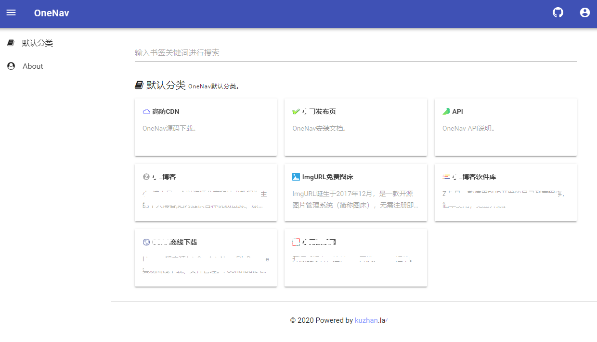The height and width of the screenshot is (342, 597).
Task: Click the book icon beside 默认分类 heading
Action: [x=138, y=85]
